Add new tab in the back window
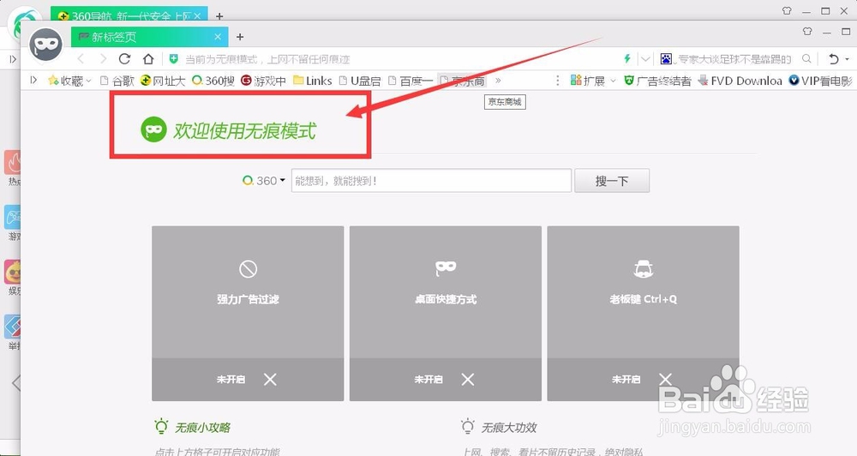Viewport: 857px width, 456px height. (x=219, y=15)
